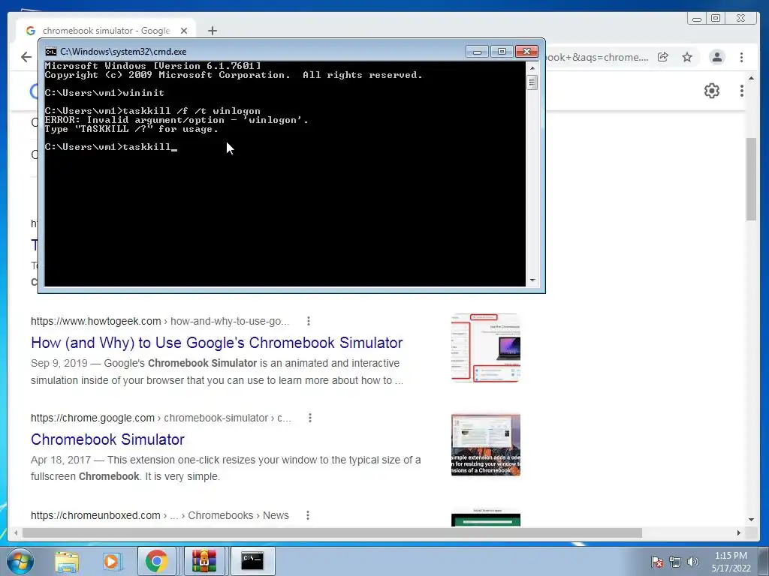
Task: Click the horizontal scrollbar thumb in Chrome
Action: pos(332,532)
